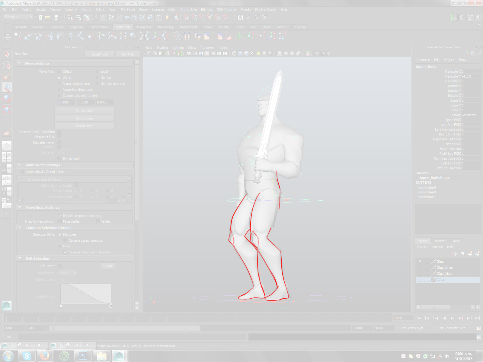Open the Polygons menu set dropdown
This screenshot has width=483, height=362.
[x=18, y=17]
